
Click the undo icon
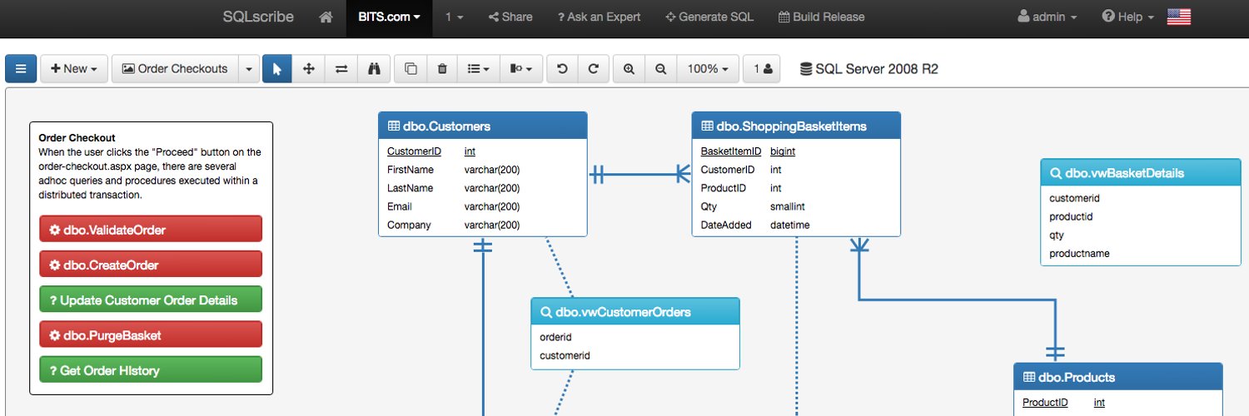[x=562, y=69]
